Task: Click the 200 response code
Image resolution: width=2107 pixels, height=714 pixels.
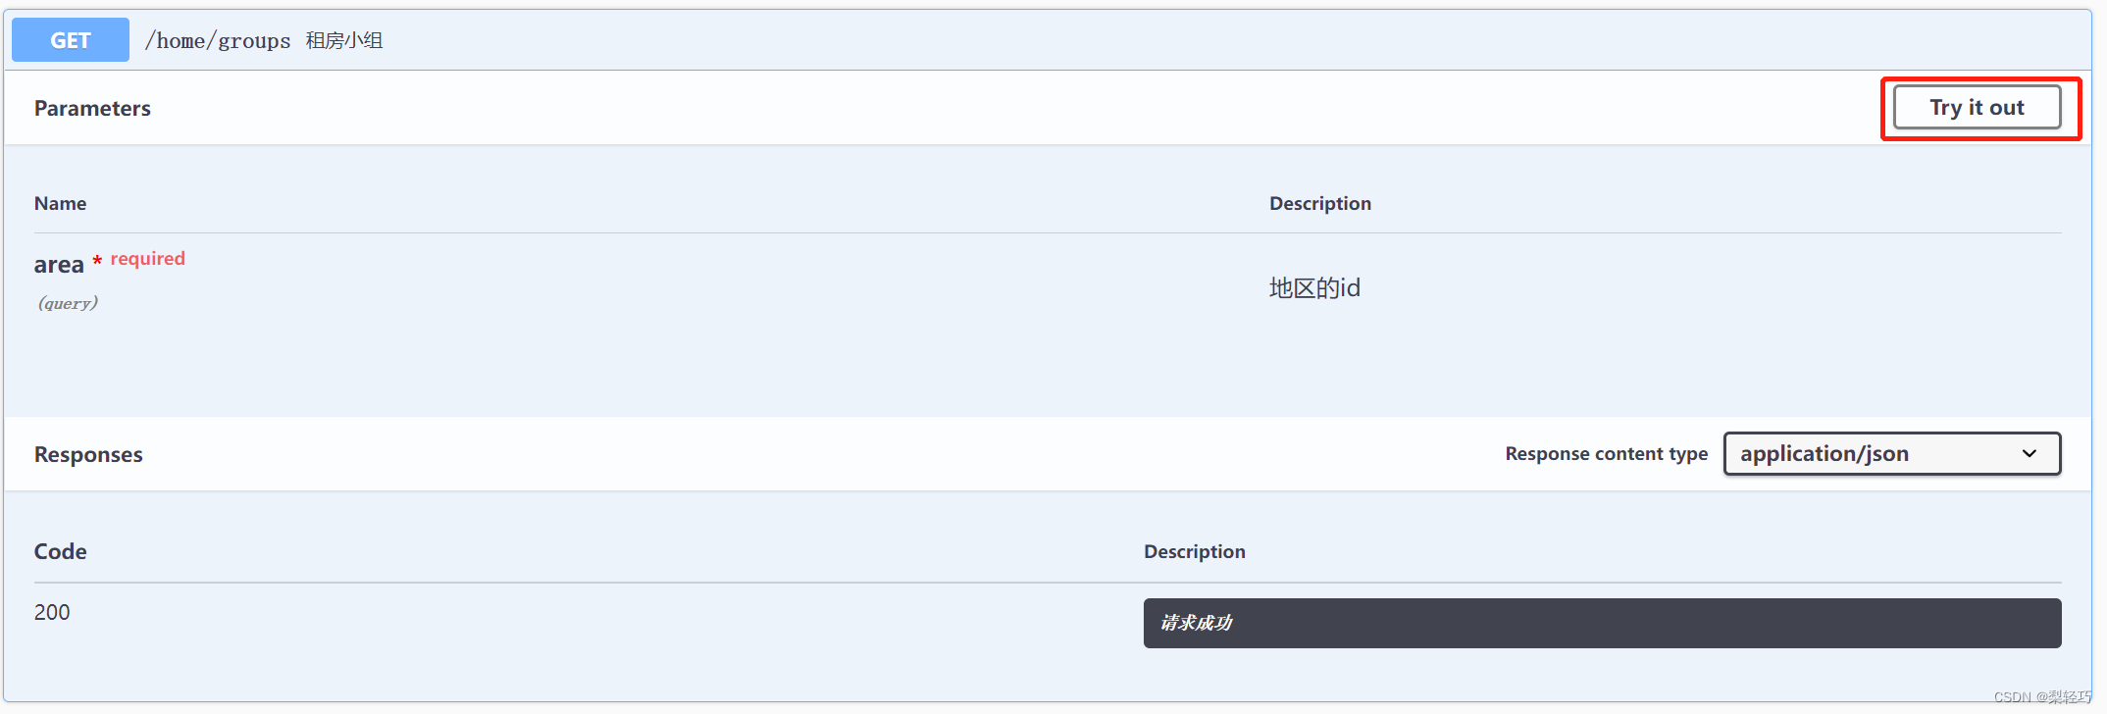Action: click(x=52, y=613)
